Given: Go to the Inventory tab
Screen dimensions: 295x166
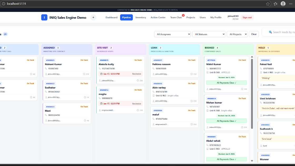Looking at the screenshot, I should [141, 17].
